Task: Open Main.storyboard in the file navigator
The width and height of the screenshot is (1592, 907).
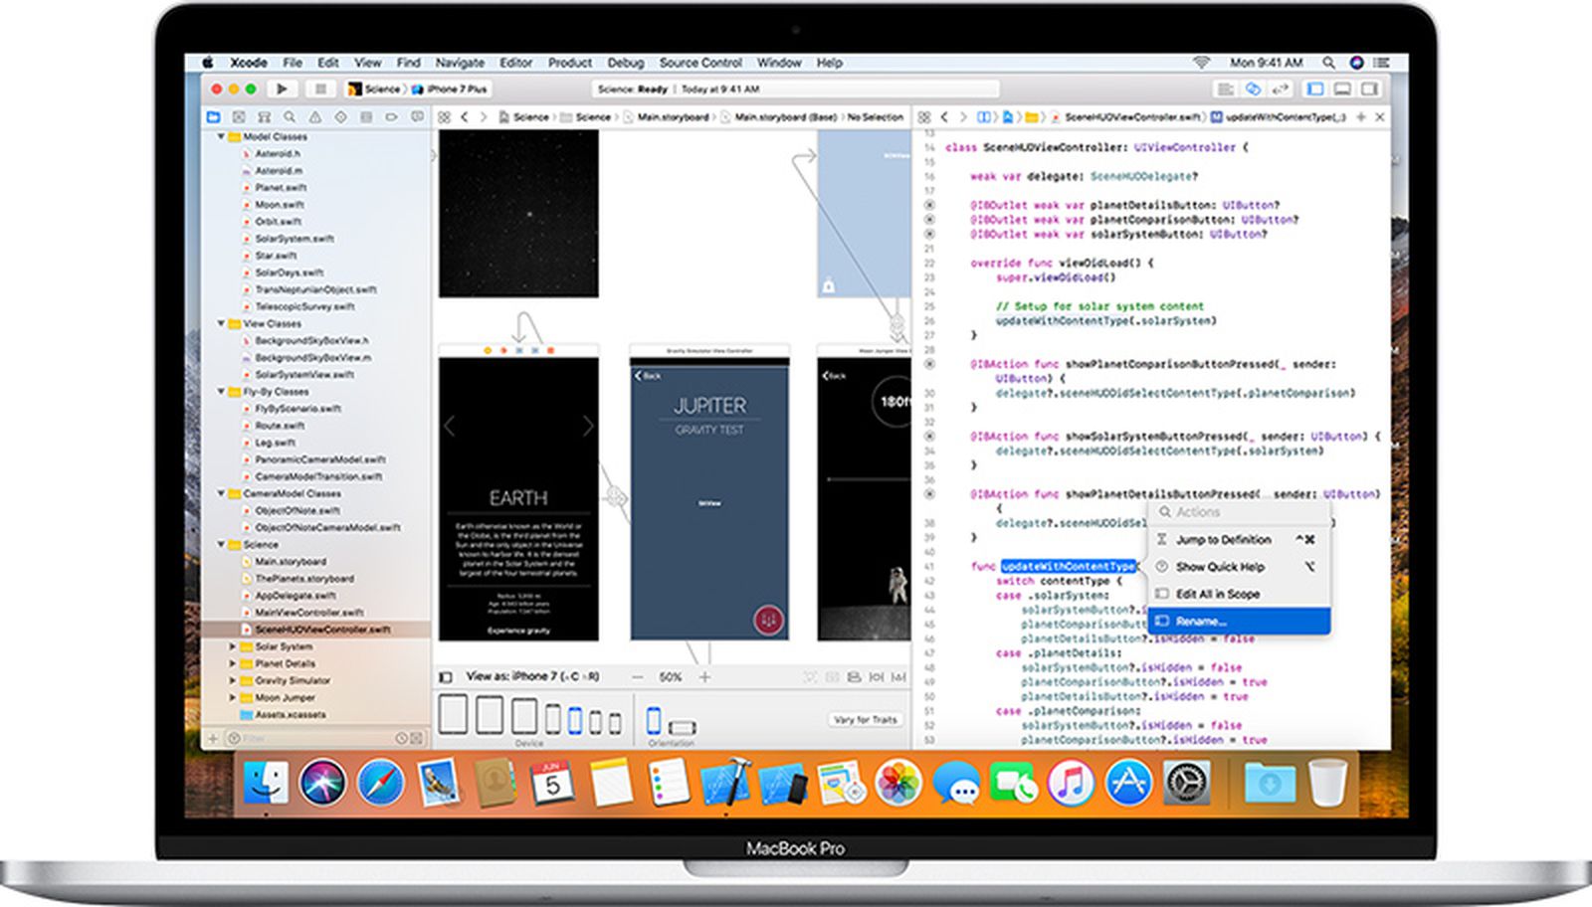Action: point(290,562)
